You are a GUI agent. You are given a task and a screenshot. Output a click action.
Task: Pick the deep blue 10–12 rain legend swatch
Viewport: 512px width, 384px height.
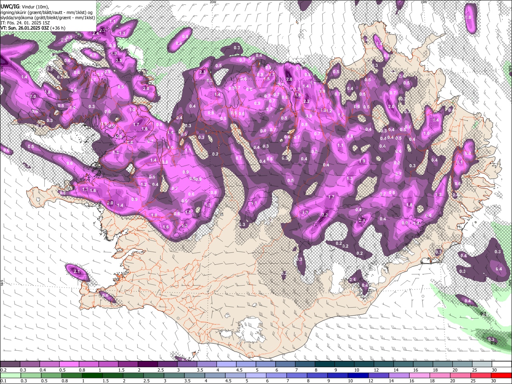point(359,375)
